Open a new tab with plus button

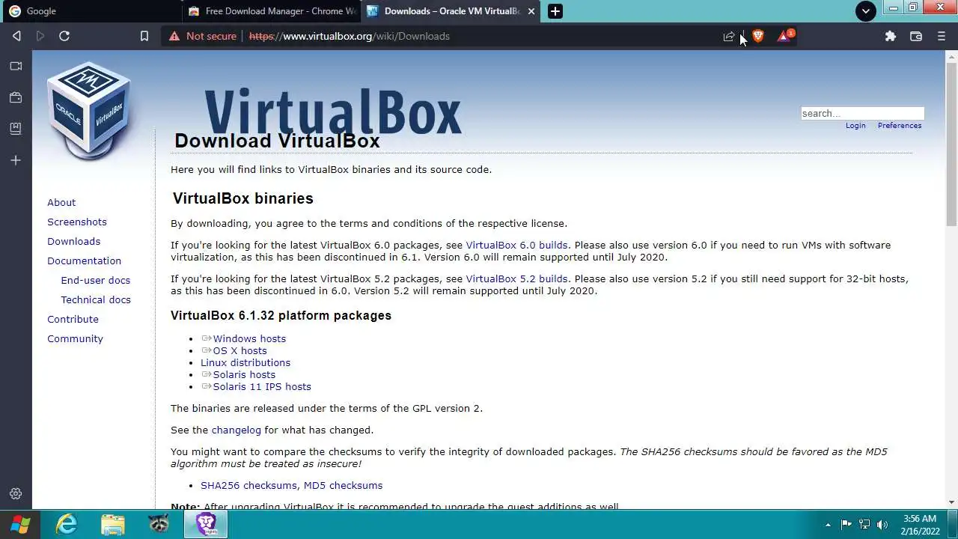555,11
